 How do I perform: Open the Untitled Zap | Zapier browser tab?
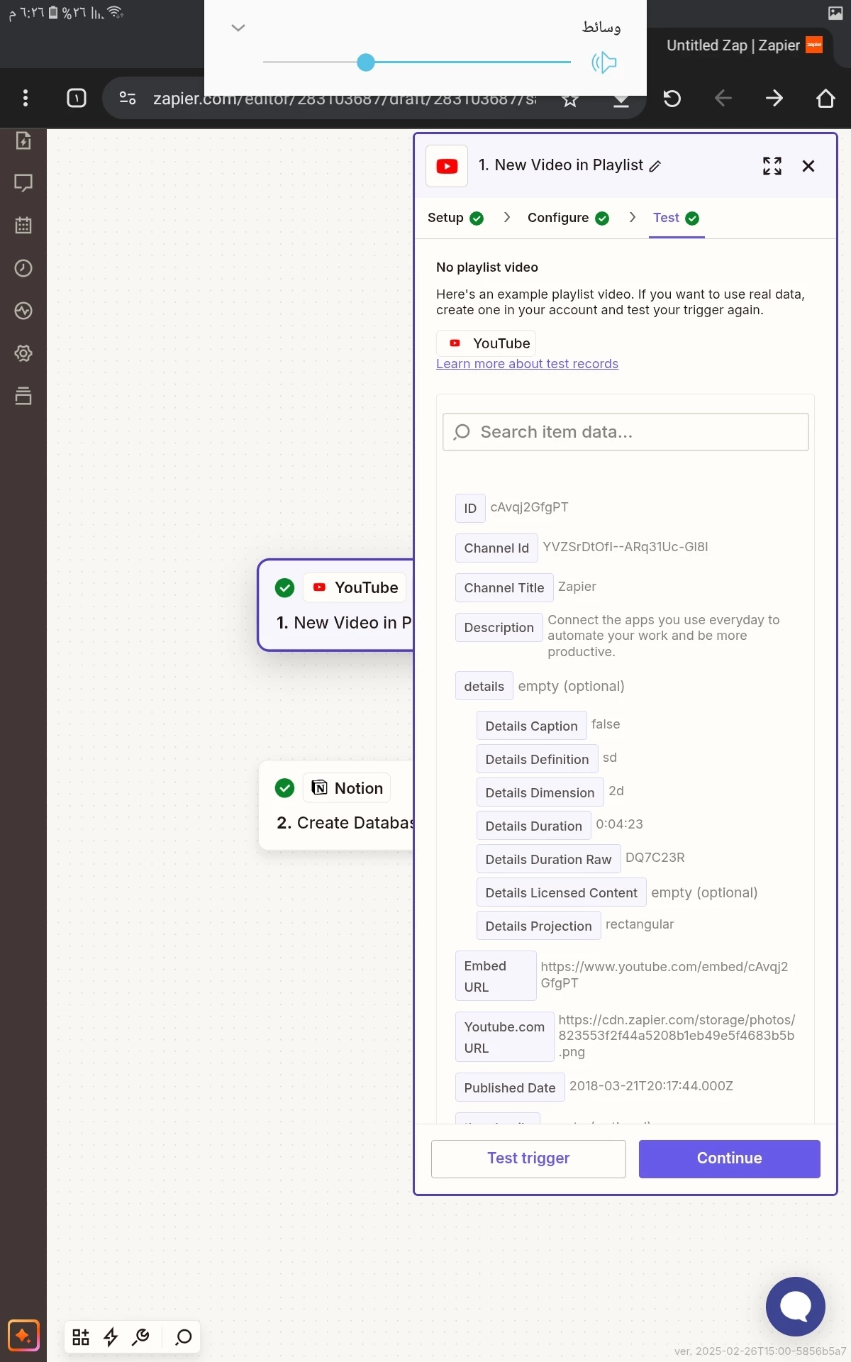(743, 45)
